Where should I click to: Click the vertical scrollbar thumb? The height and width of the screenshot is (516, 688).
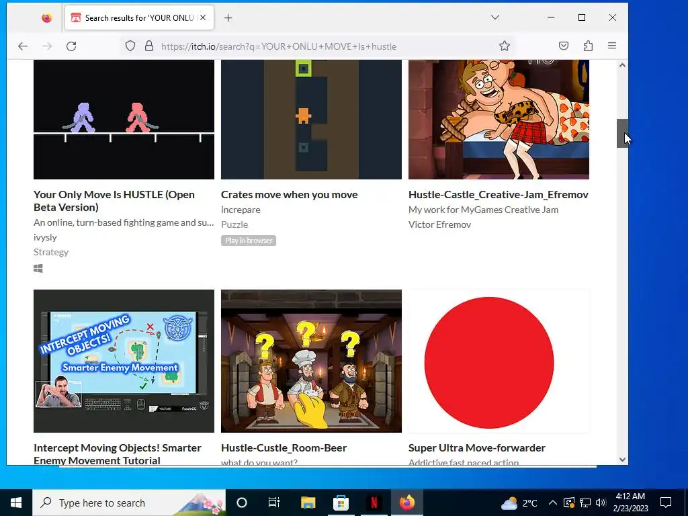(x=622, y=134)
